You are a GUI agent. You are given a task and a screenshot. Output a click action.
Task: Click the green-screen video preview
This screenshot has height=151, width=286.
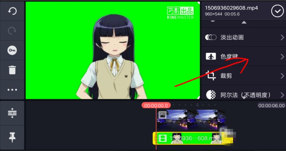(x=113, y=50)
